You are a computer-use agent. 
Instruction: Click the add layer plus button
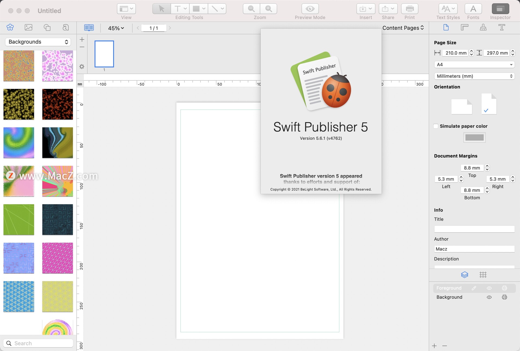[x=434, y=346]
